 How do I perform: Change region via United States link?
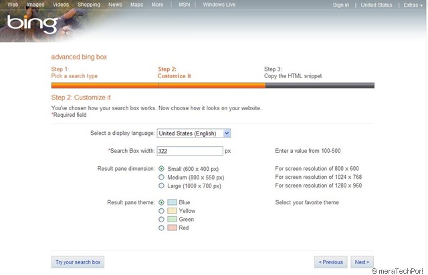click(x=377, y=5)
